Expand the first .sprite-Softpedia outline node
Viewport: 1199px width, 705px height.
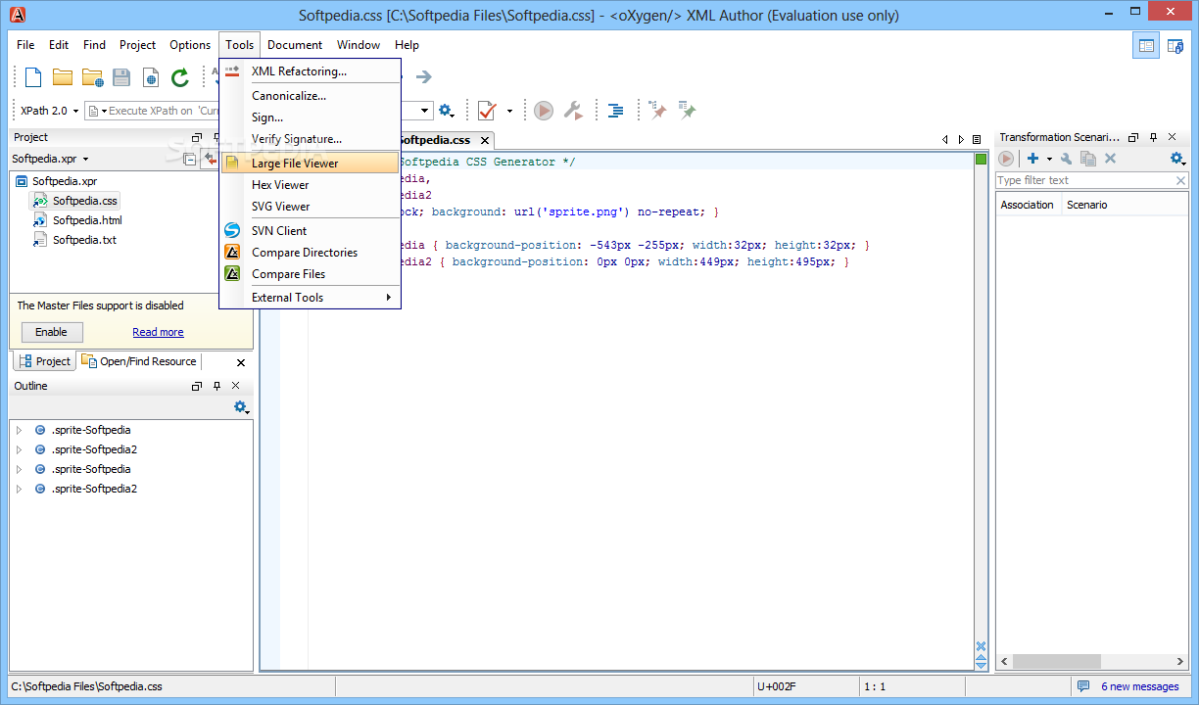18,430
